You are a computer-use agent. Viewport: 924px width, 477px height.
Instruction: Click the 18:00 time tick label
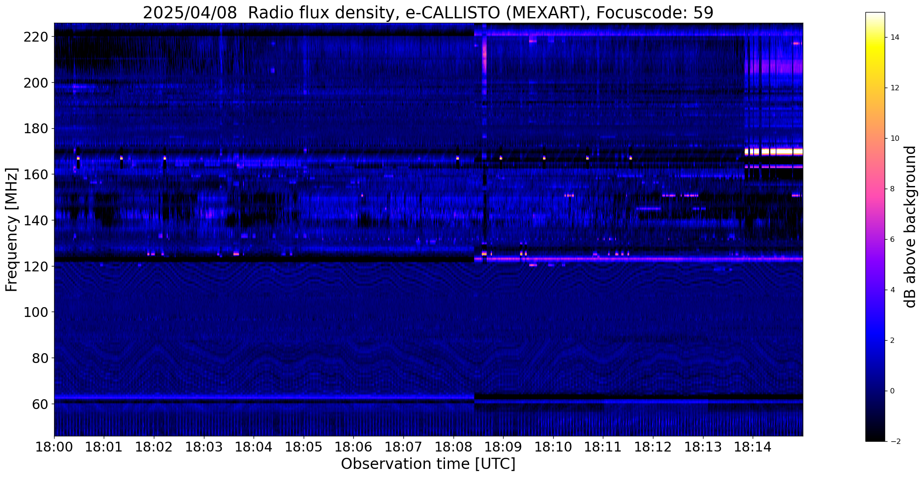click(54, 447)
